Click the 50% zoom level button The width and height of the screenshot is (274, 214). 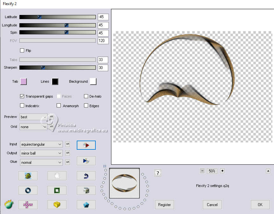pyautogui.click(x=212, y=171)
